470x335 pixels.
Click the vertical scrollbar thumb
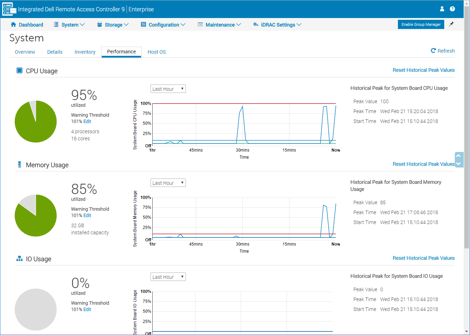(467, 127)
